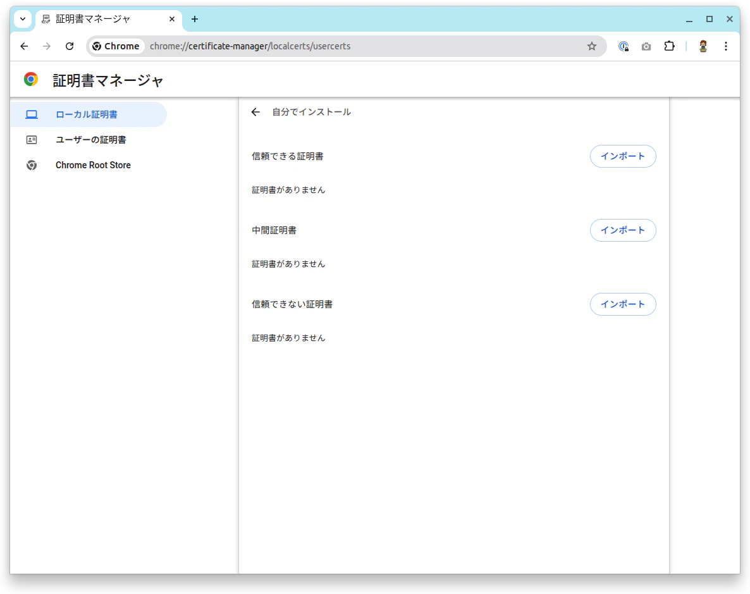Click 証明書がありません under 中間証明書
This screenshot has height=594, width=750.
tap(288, 264)
